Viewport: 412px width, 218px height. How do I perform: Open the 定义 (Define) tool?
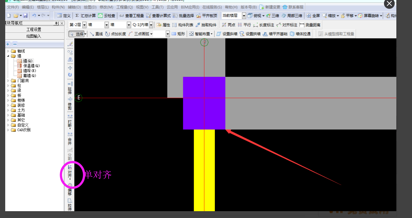pos(64,16)
